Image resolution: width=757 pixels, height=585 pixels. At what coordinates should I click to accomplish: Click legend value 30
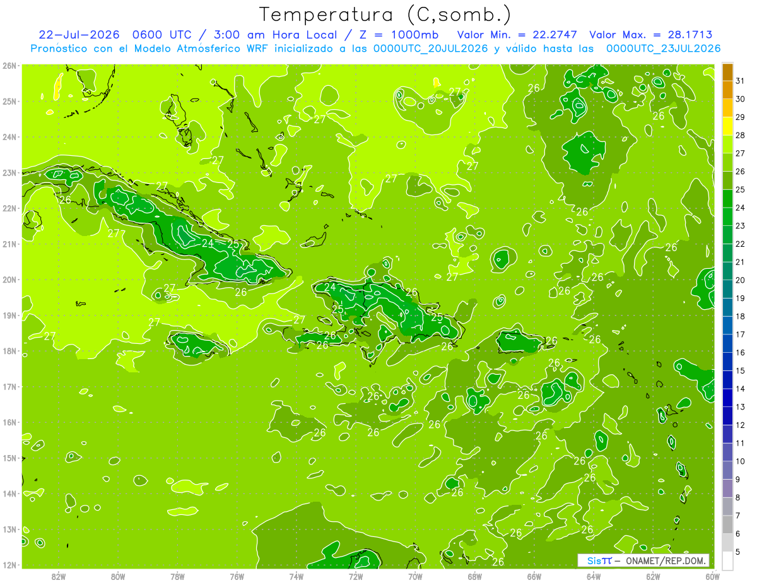tap(740, 99)
